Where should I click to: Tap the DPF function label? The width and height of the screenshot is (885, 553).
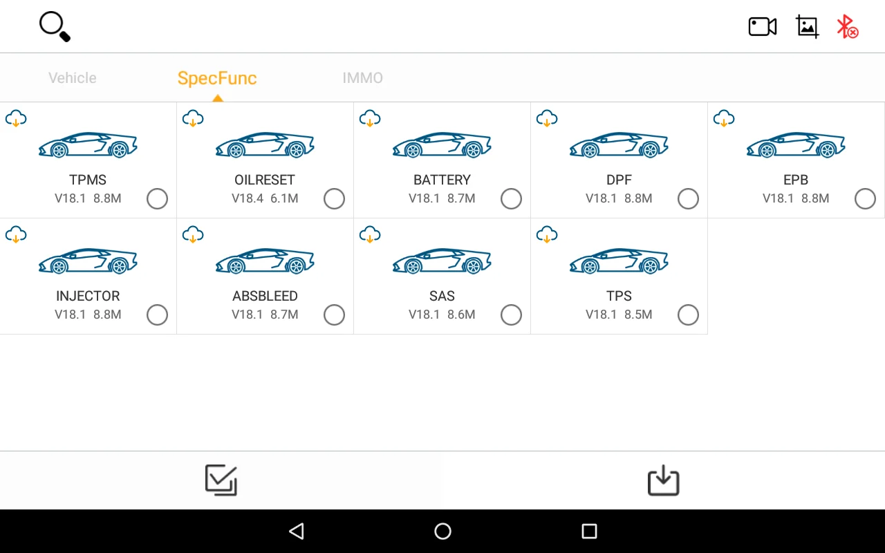(619, 180)
